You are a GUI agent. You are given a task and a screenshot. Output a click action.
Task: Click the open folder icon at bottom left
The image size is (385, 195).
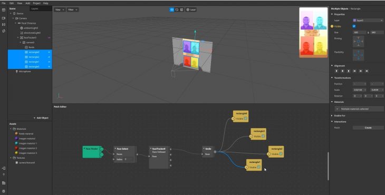[x=4, y=183]
